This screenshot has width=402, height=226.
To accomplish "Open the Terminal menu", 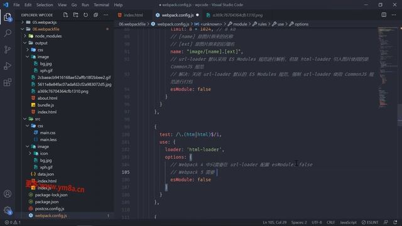I will coord(101,5).
